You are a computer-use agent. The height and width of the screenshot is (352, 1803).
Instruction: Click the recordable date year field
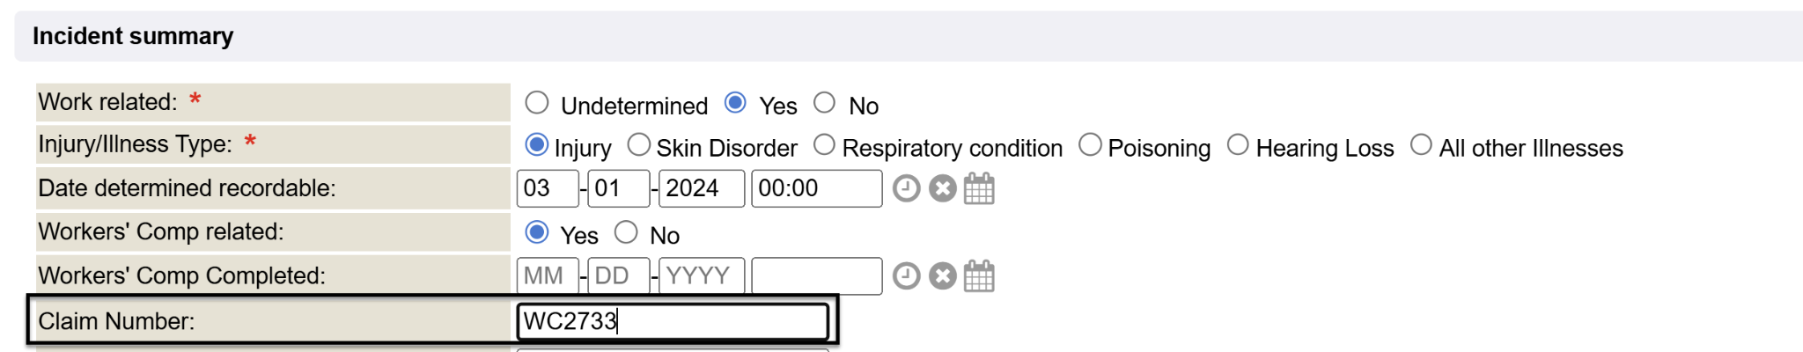701,188
